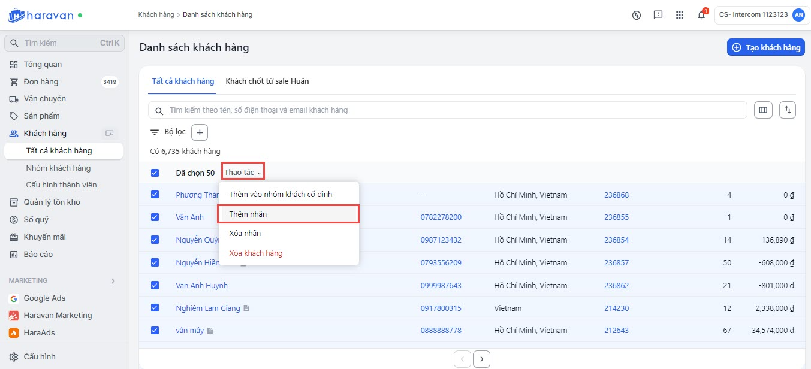Click the sort order arrows icon
The image size is (811, 369).
[x=788, y=110]
